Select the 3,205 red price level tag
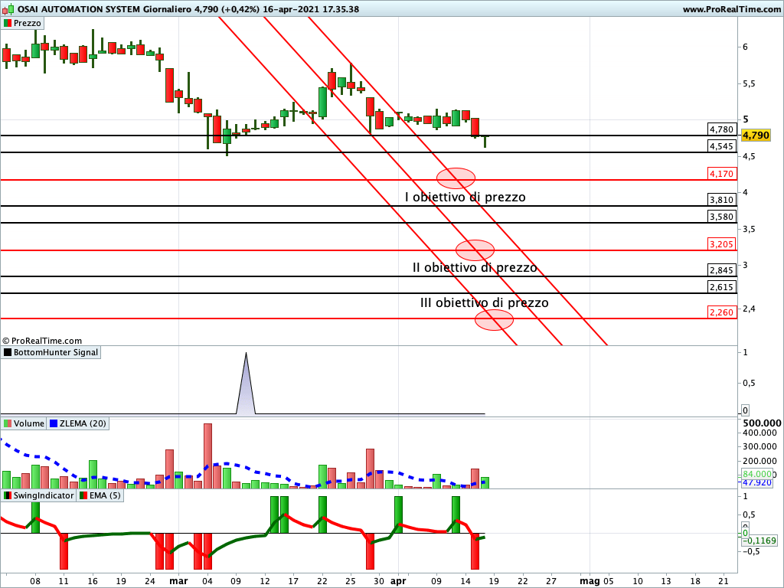 (721, 245)
